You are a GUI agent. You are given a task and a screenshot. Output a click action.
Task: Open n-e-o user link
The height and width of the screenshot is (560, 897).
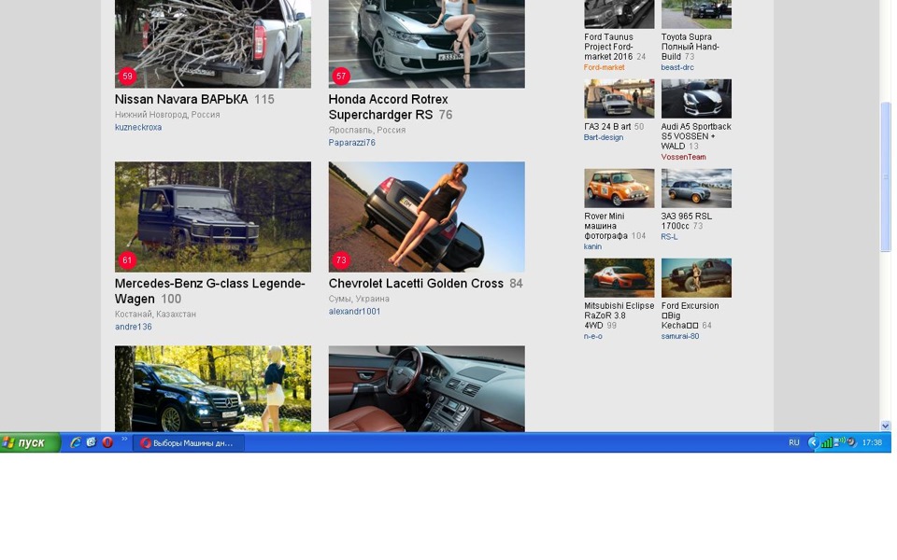593,337
